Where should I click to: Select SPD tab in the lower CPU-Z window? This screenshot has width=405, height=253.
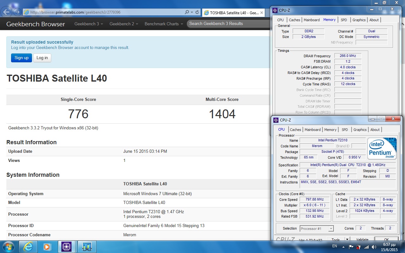point(345,130)
